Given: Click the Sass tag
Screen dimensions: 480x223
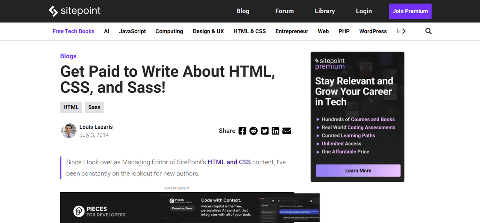Looking at the screenshot, I should (94, 107).
